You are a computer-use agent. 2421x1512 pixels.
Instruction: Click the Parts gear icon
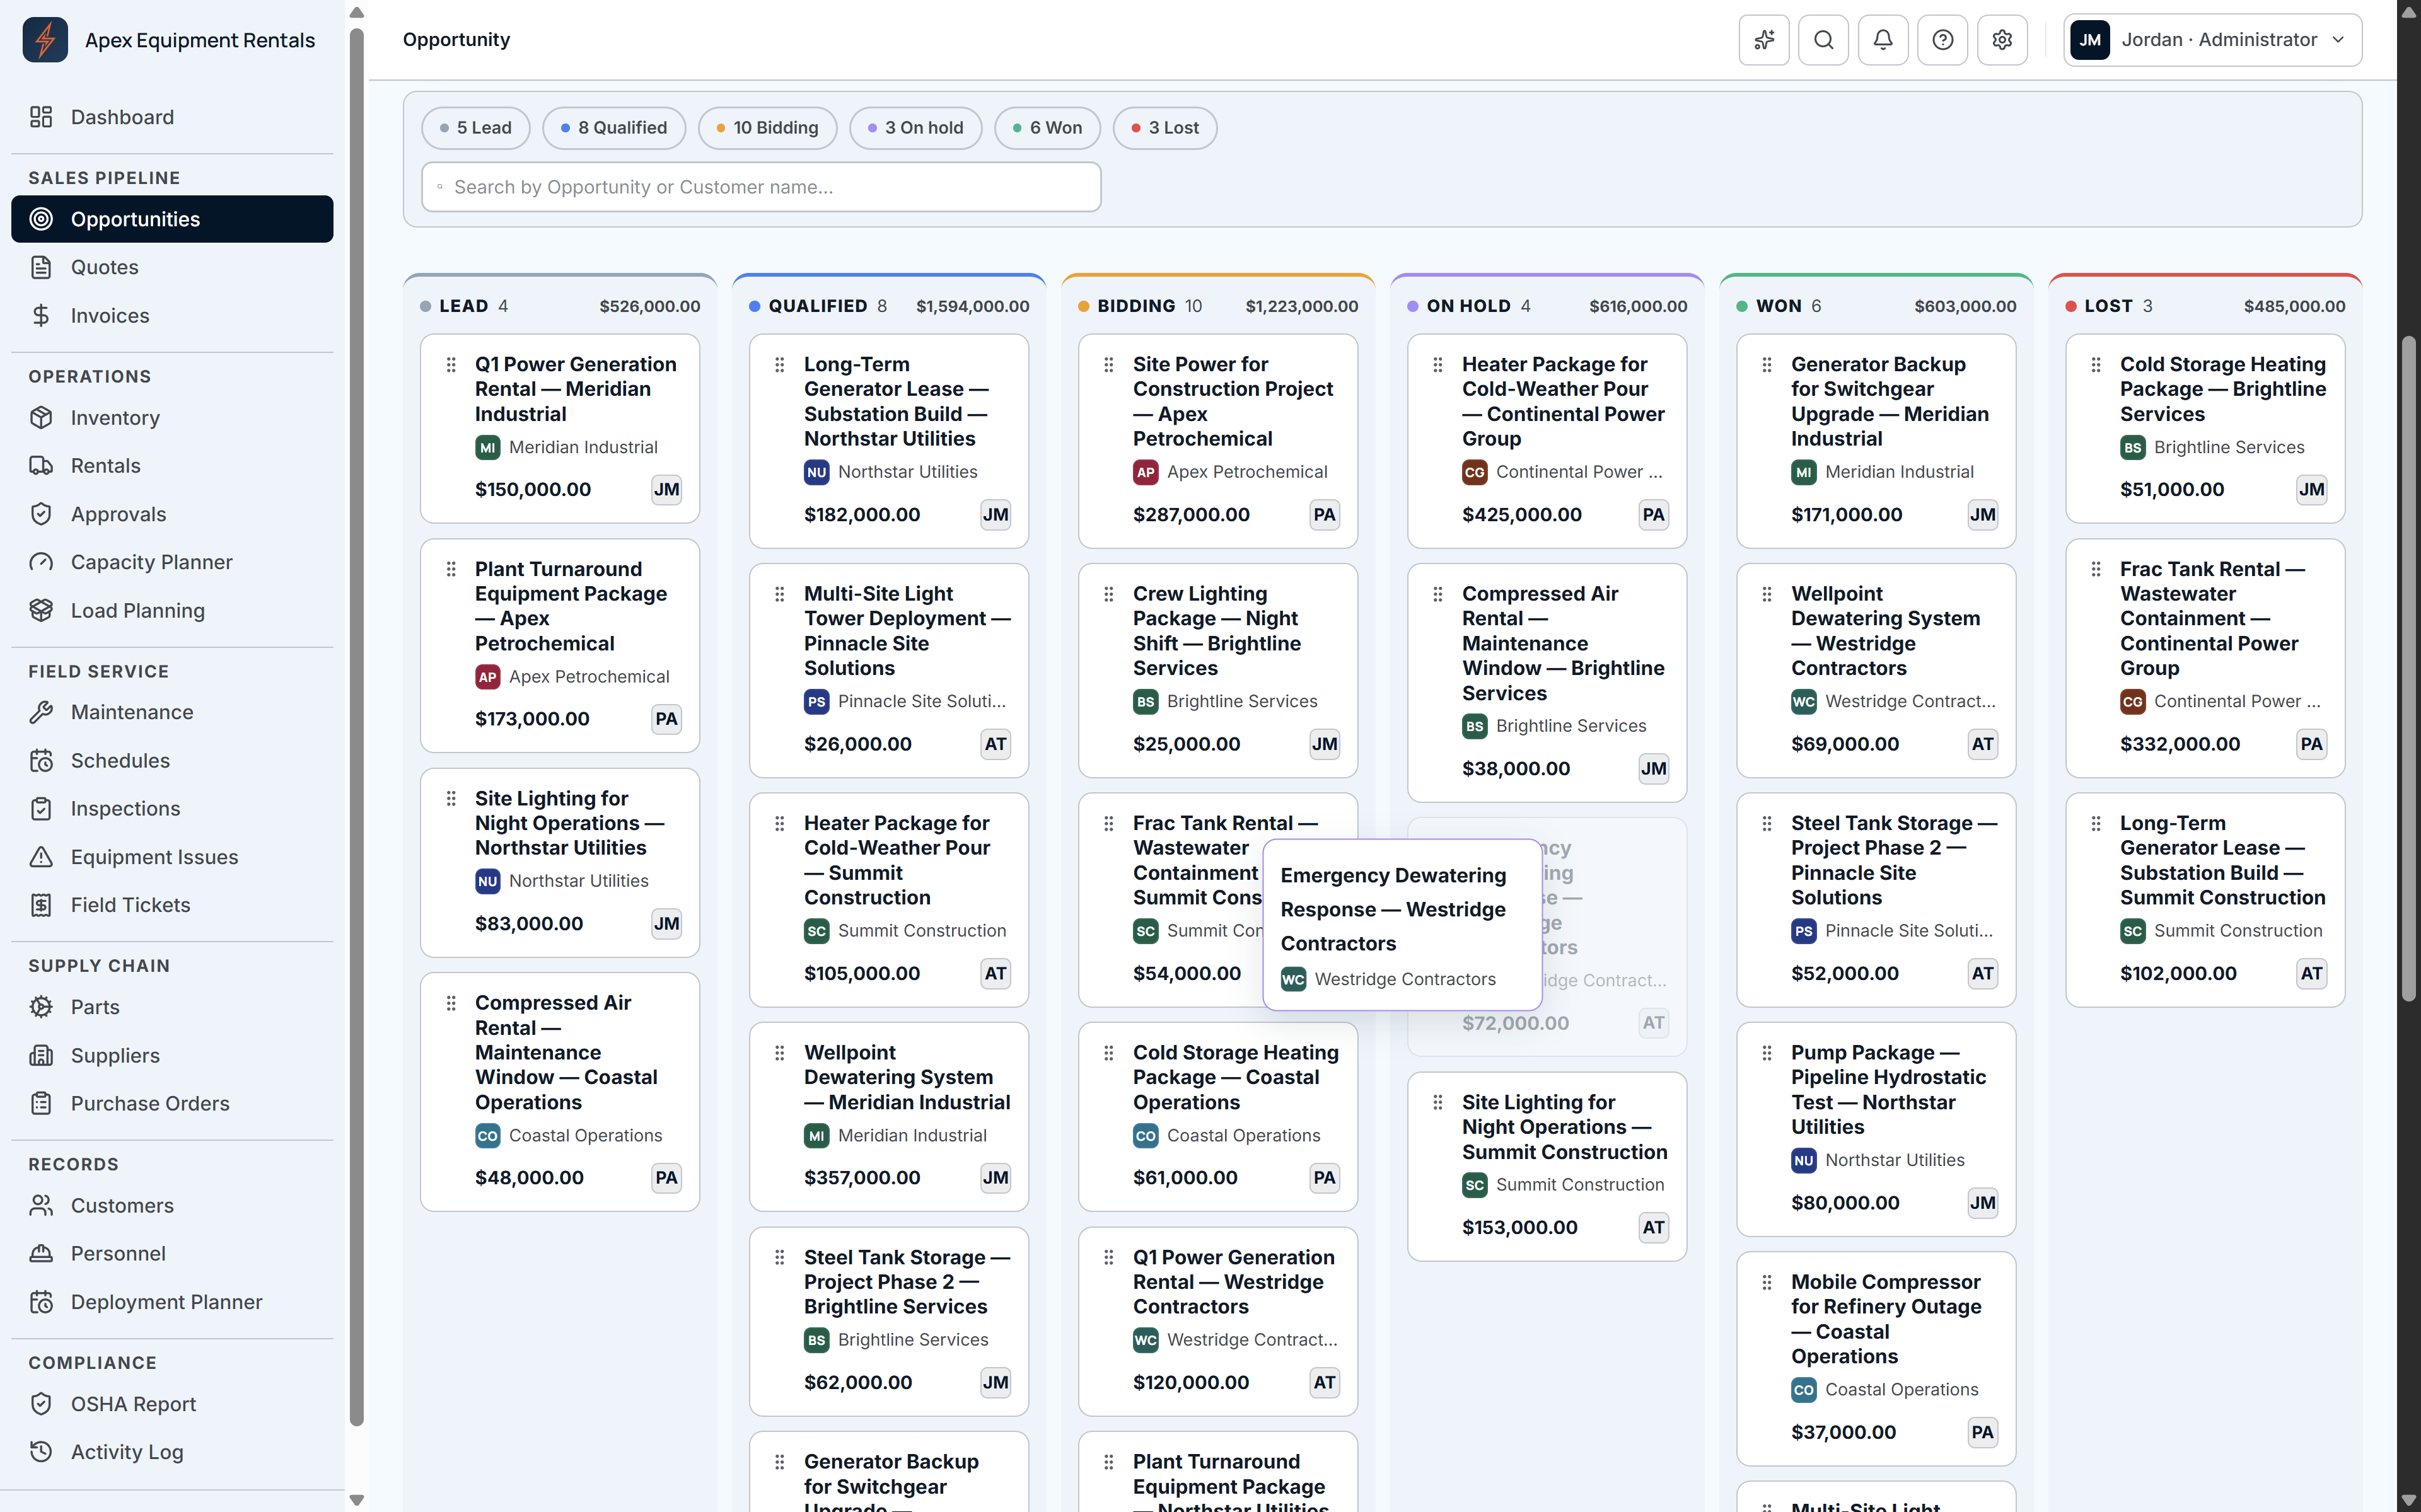pos(41,1007)
